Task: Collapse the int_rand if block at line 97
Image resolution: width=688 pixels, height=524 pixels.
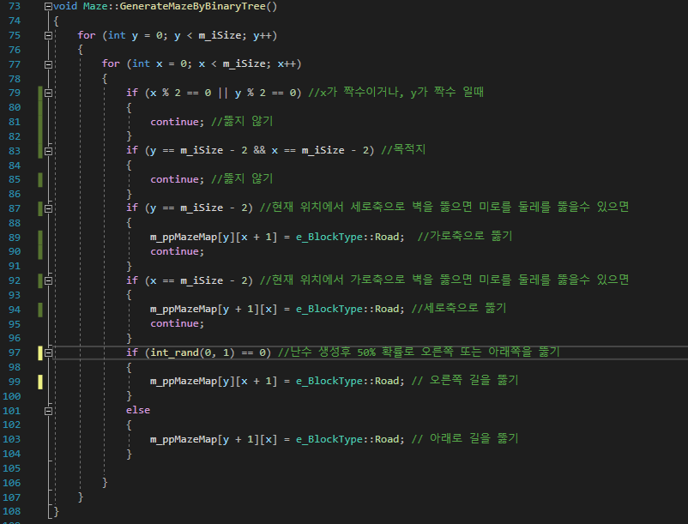Action: (48, 352)
